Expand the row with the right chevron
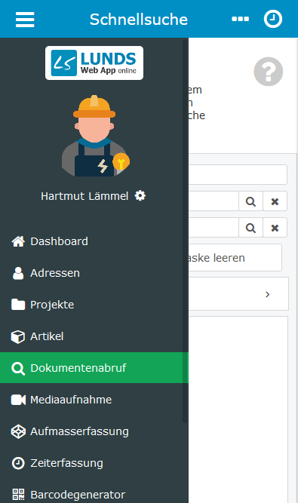298x503 pixels. click(x=238, y=294)
